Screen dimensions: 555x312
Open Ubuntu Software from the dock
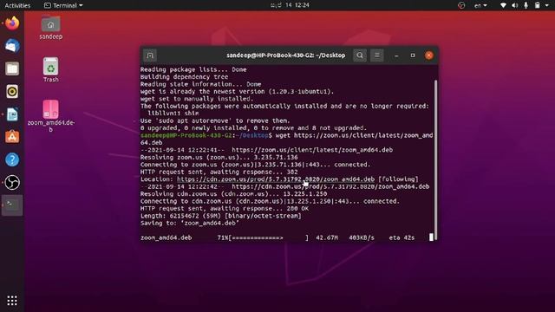click(x=12, y=137)
